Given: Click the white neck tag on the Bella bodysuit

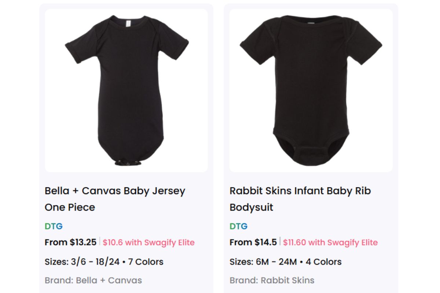Looking at the screenshot, I should coord(128,24).
